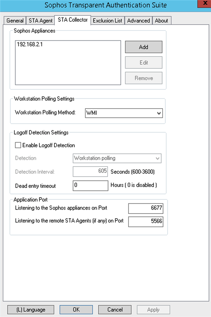Click the Dead entry timeout field
Viewport: 211px width, 317px height.
(90, 186)
